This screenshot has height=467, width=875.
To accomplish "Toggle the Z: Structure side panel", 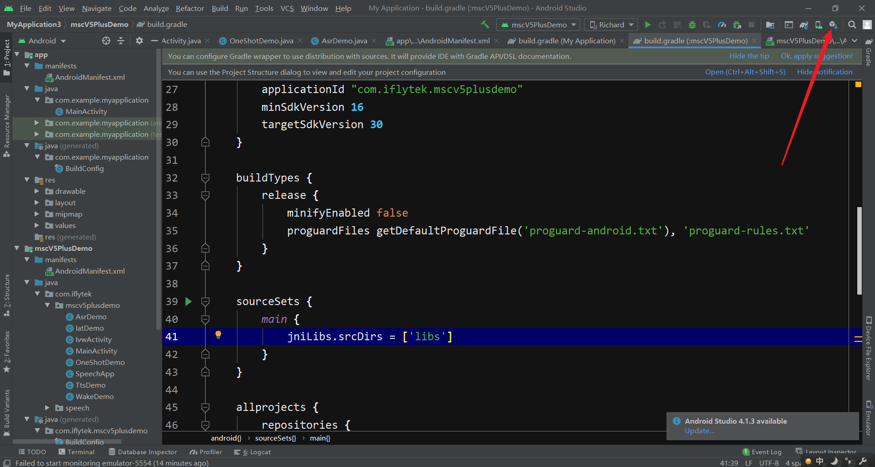I will click(x=7, y=295).
